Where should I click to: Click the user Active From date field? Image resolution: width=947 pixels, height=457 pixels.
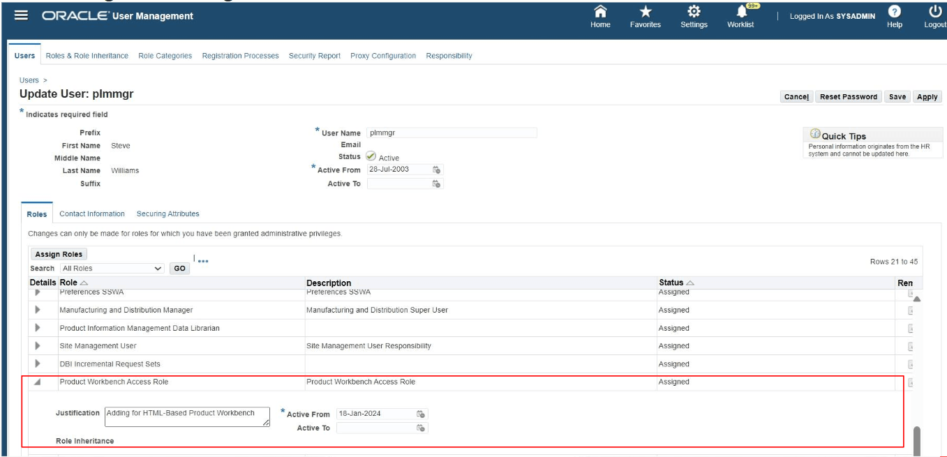(x=398, y=170)
